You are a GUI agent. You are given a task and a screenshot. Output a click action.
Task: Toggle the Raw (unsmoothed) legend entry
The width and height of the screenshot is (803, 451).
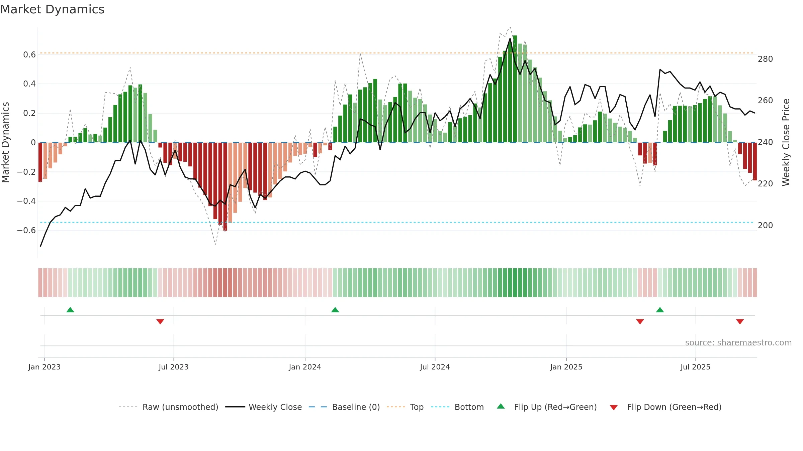169,407
